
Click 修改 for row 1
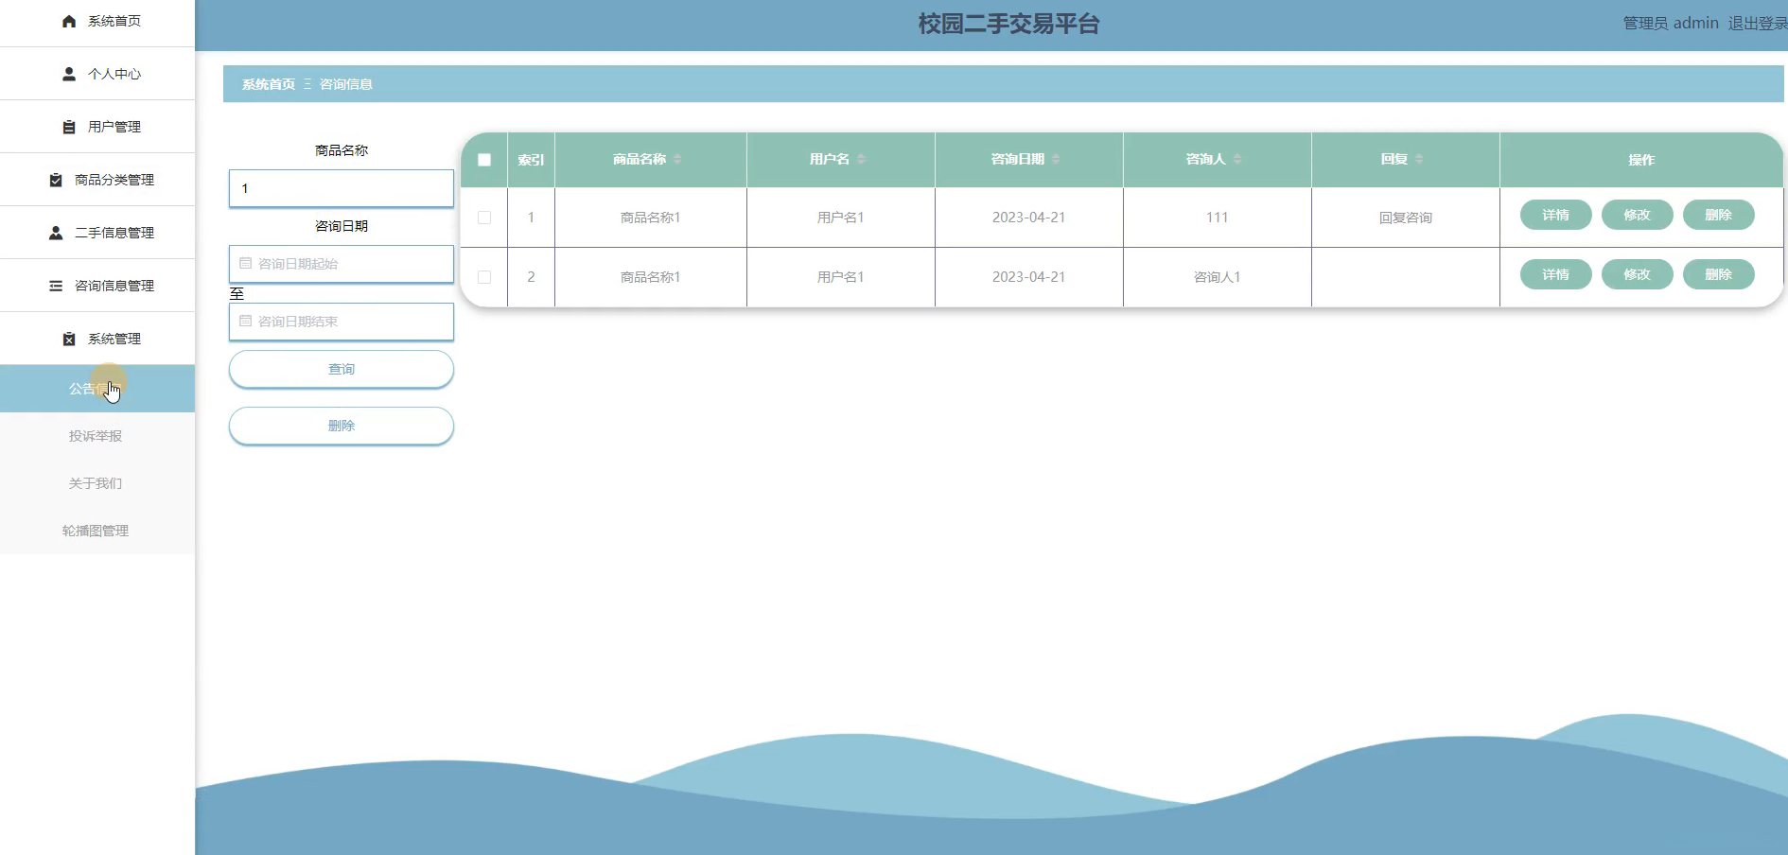pos(1638,215)
